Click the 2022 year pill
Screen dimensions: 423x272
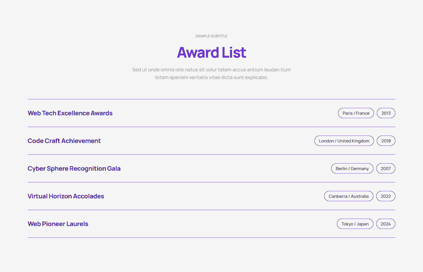386,196
